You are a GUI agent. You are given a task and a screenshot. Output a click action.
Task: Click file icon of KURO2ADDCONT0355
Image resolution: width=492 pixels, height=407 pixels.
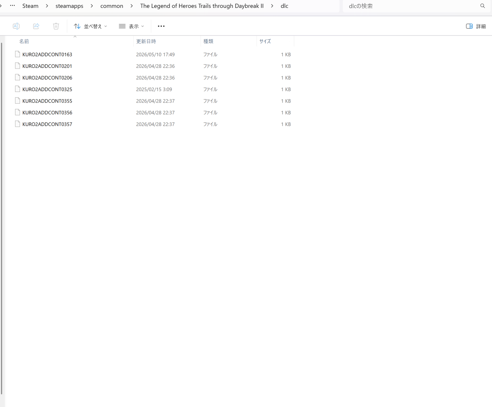pyautogui.click(x=17, y=101)
